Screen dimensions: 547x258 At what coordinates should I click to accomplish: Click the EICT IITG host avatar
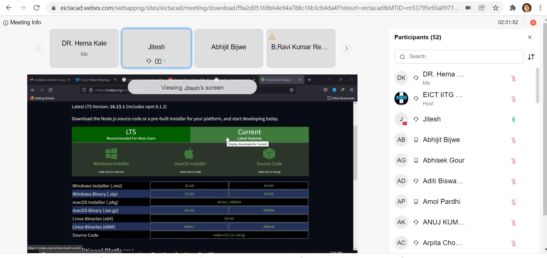click(x=401, y=99)
